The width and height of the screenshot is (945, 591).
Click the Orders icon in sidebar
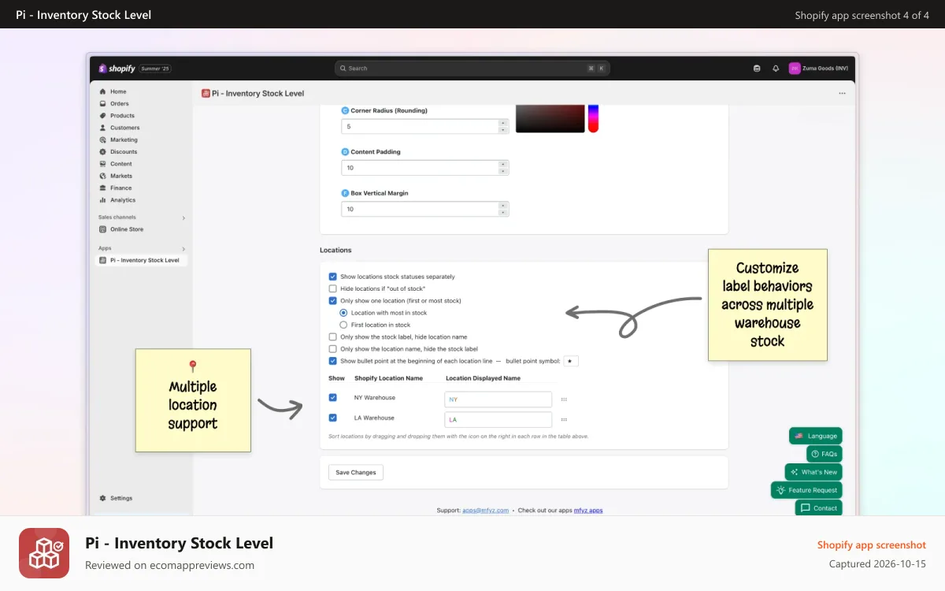103,103
